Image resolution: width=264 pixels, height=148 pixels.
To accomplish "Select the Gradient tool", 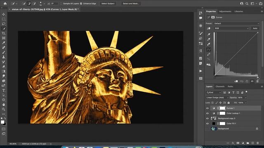I will pyautogui.click(x=4, y=71).
